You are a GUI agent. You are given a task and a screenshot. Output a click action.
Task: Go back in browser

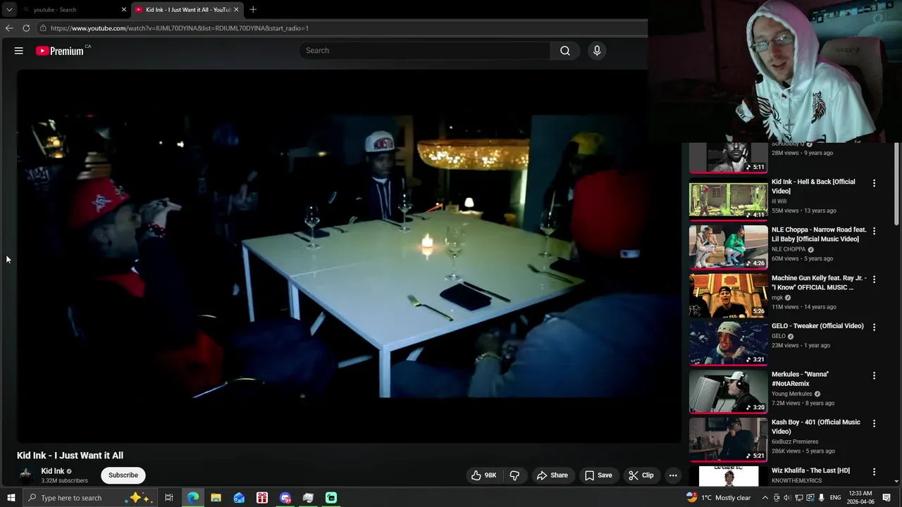(x=8, y=28)
